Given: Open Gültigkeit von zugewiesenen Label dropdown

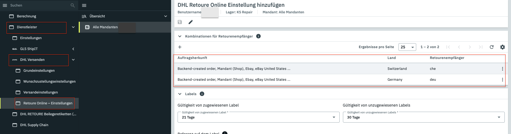Looking at the screenshot, I should pyautogui.click(x=258, y=117).
